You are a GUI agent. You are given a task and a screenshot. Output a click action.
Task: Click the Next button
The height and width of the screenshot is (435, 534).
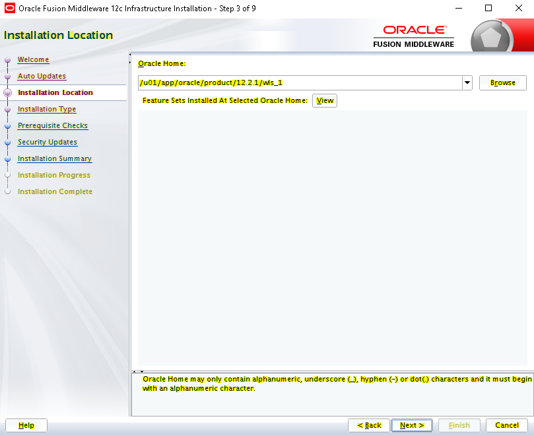tap(412, 425)
